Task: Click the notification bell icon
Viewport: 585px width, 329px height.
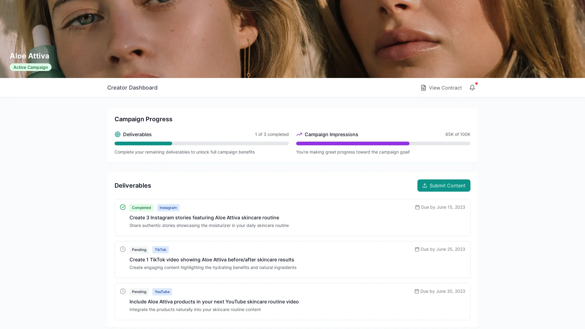Action: click(472, 88)
